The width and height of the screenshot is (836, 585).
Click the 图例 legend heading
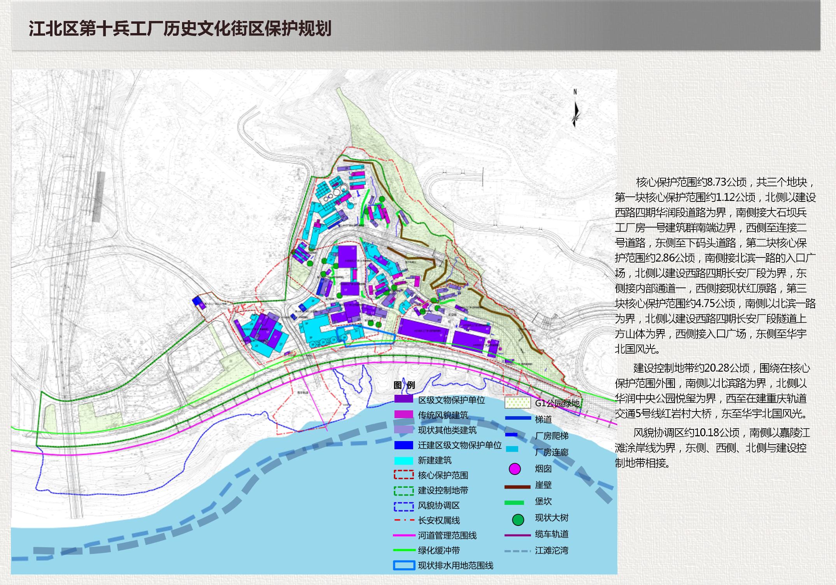click(x=404, y=385)
